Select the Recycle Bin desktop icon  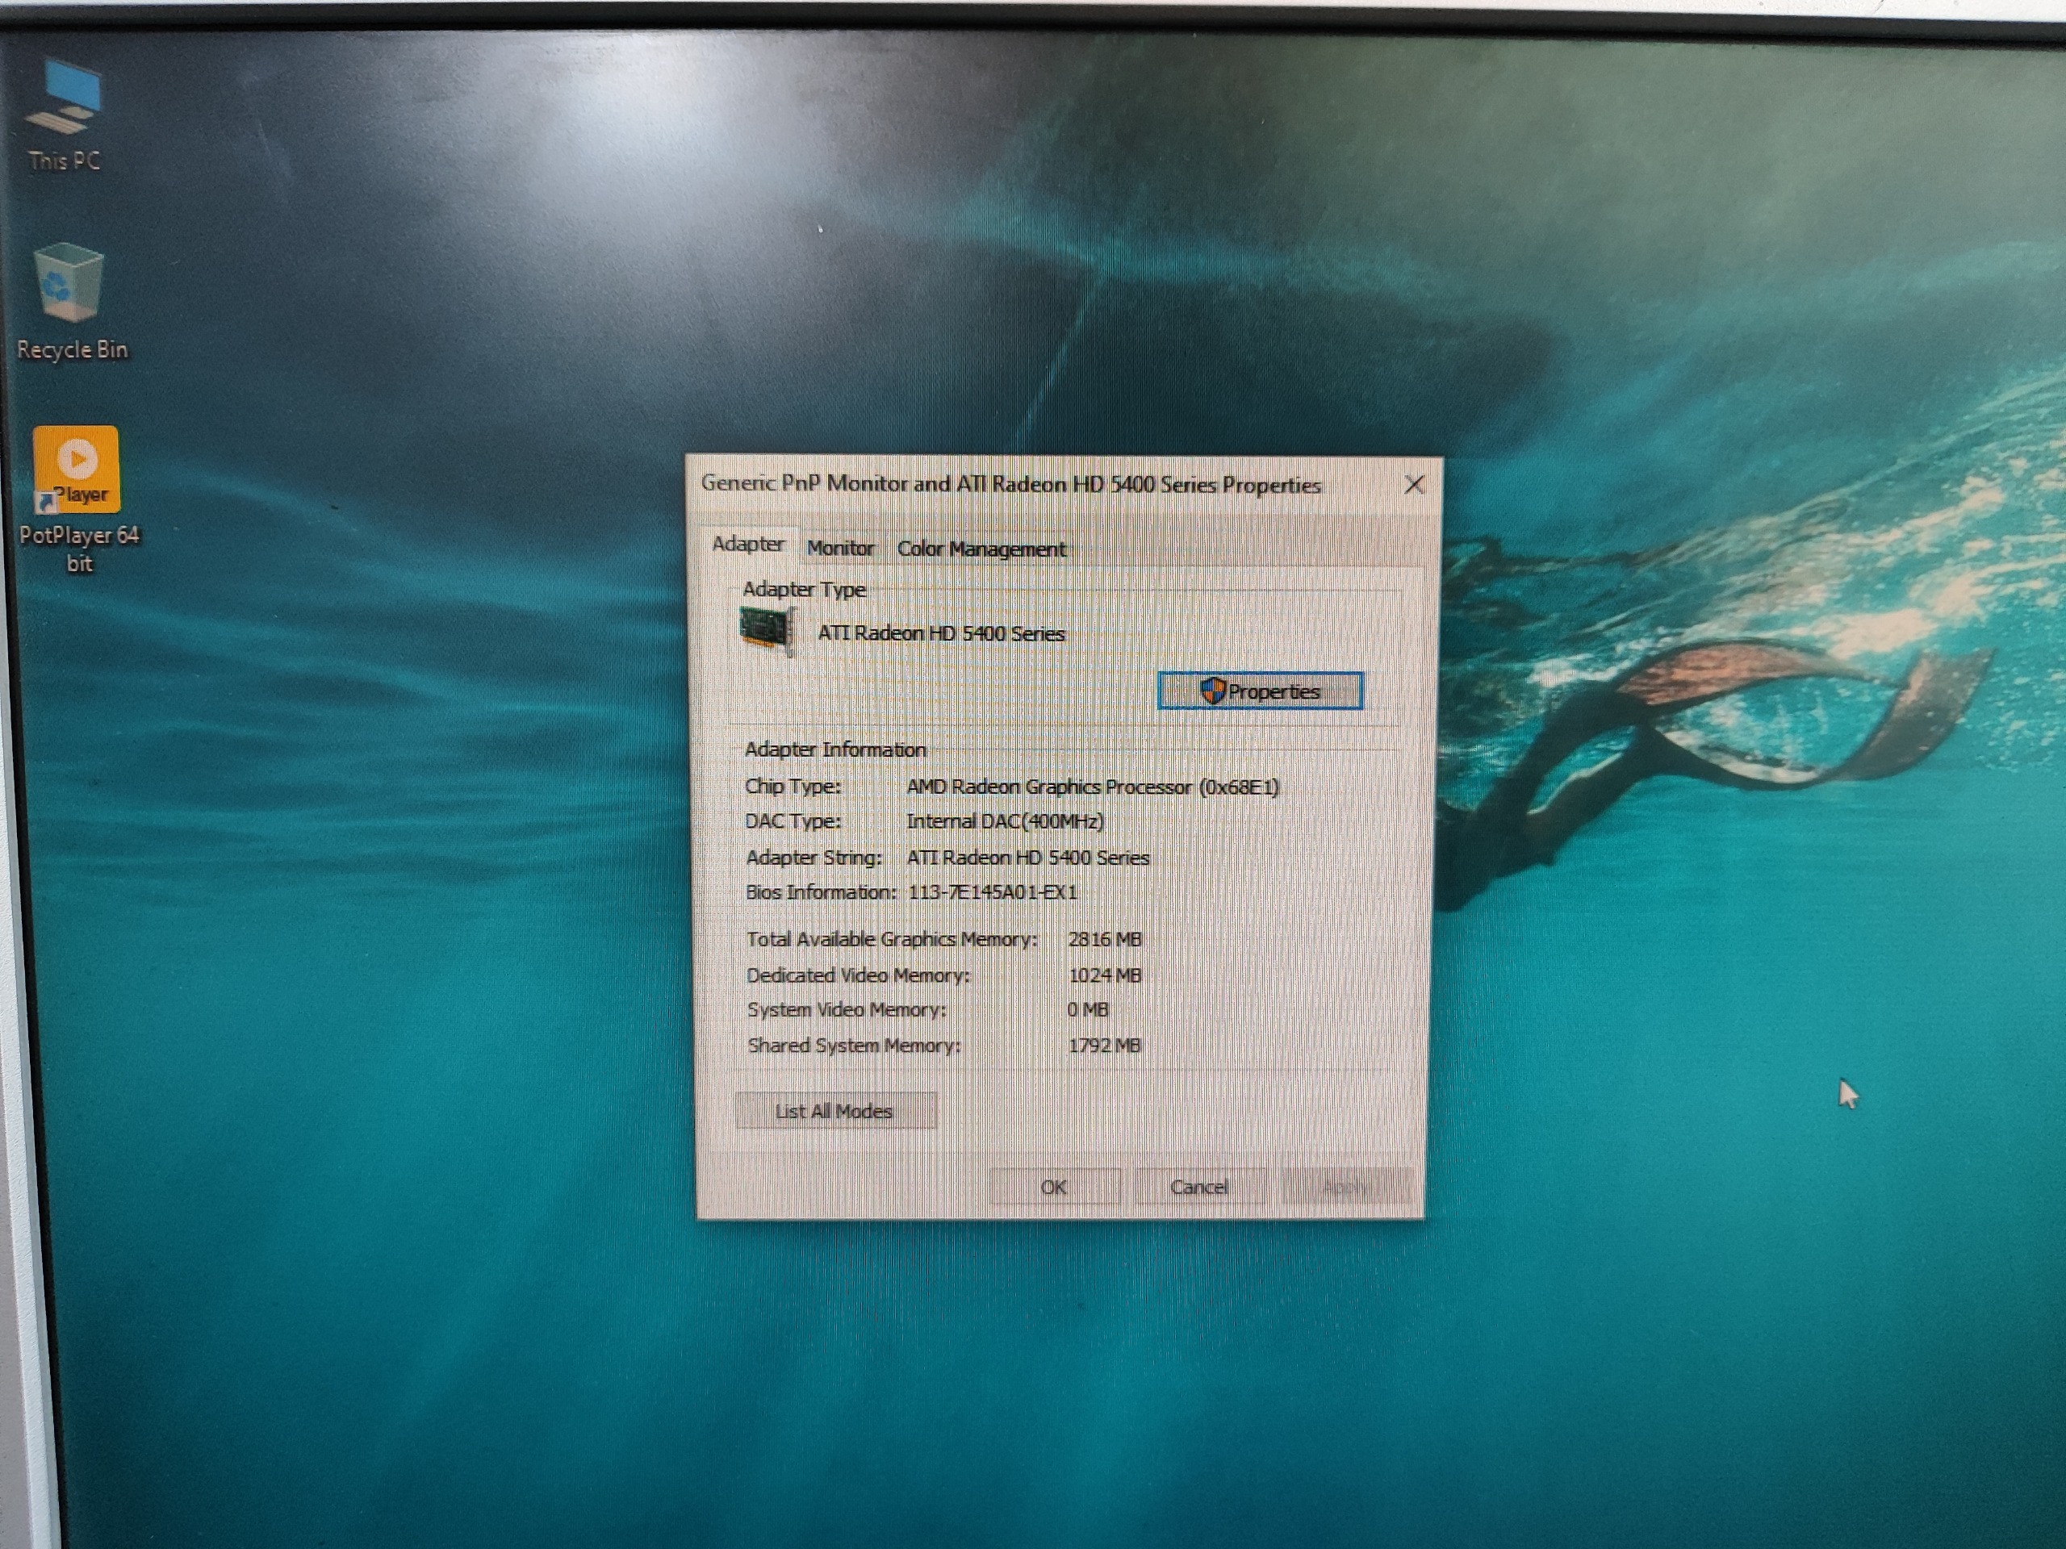[71, 303]
